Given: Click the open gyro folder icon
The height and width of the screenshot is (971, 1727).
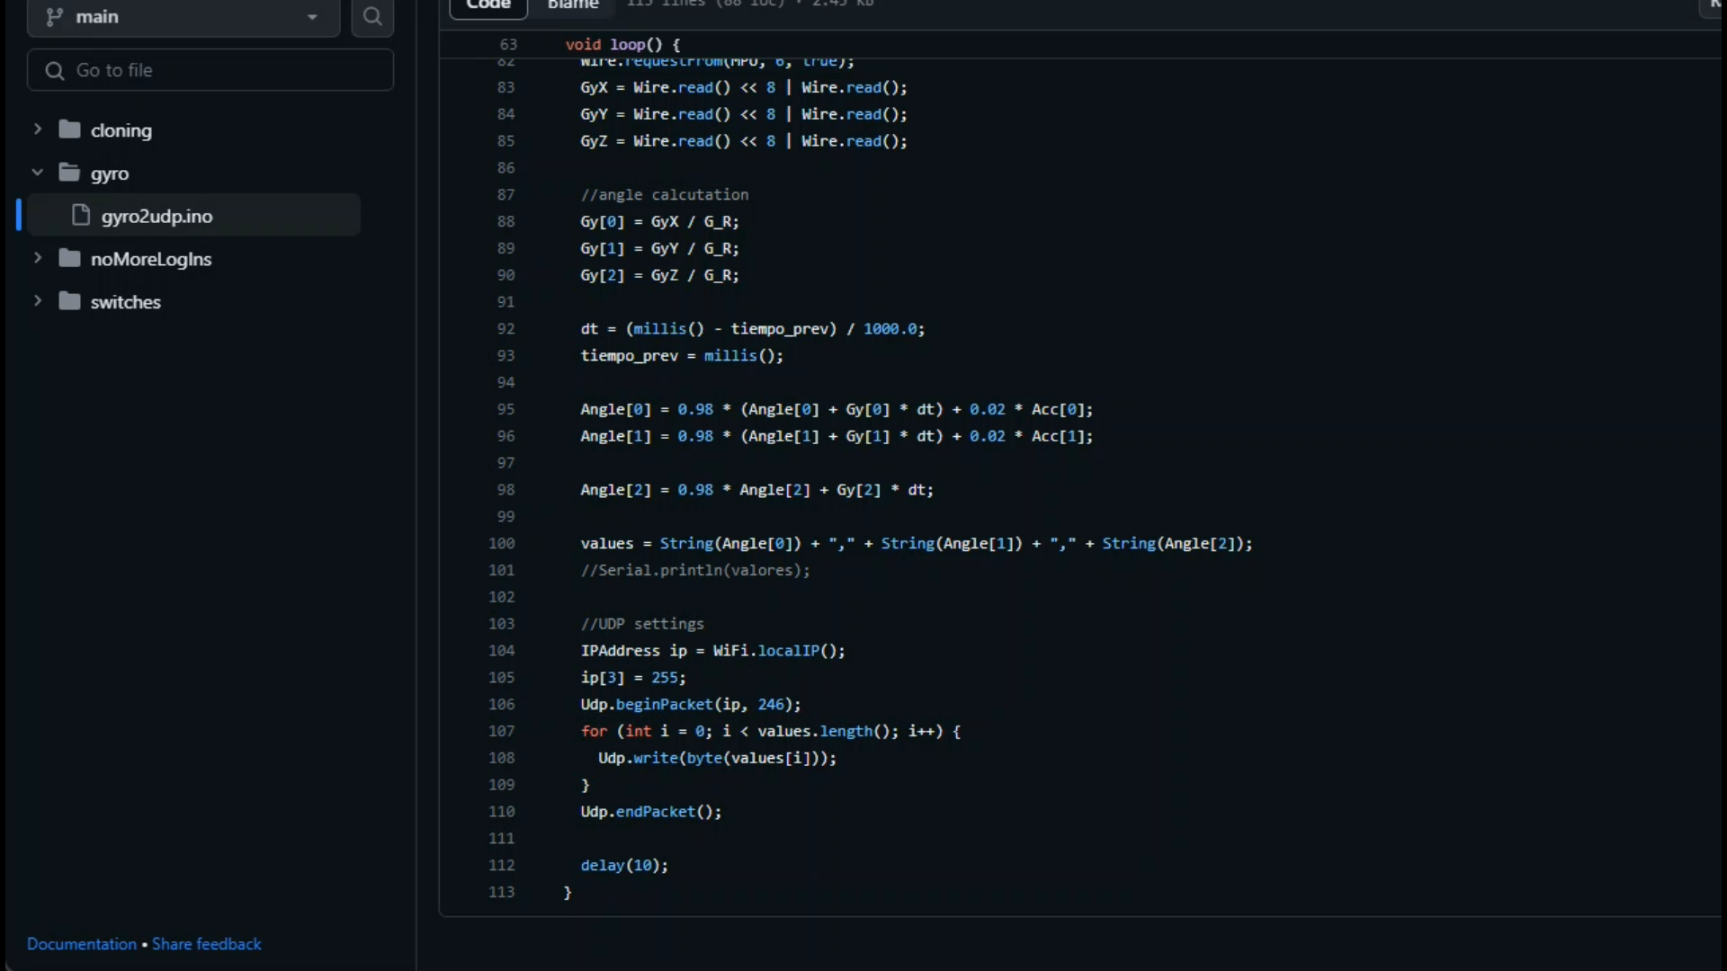Looking at the screenshot, I should (69, 173).
